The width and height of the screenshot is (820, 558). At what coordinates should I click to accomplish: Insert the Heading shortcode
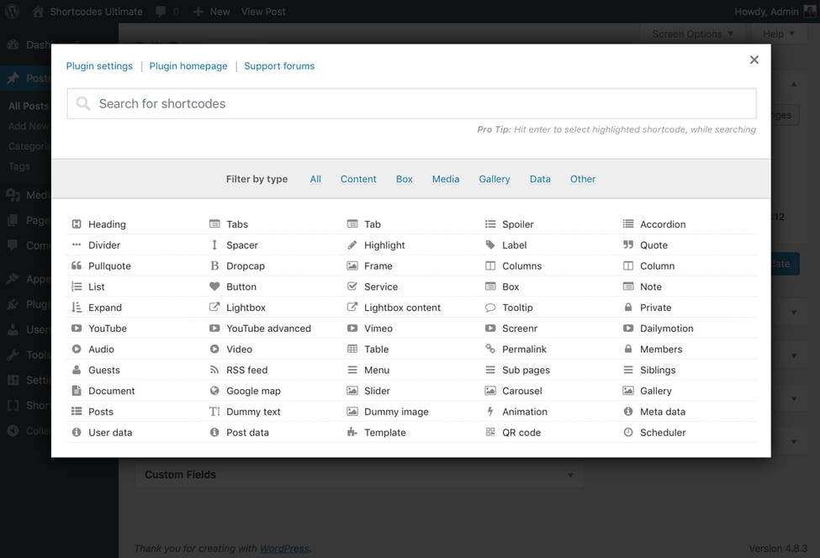107,224
